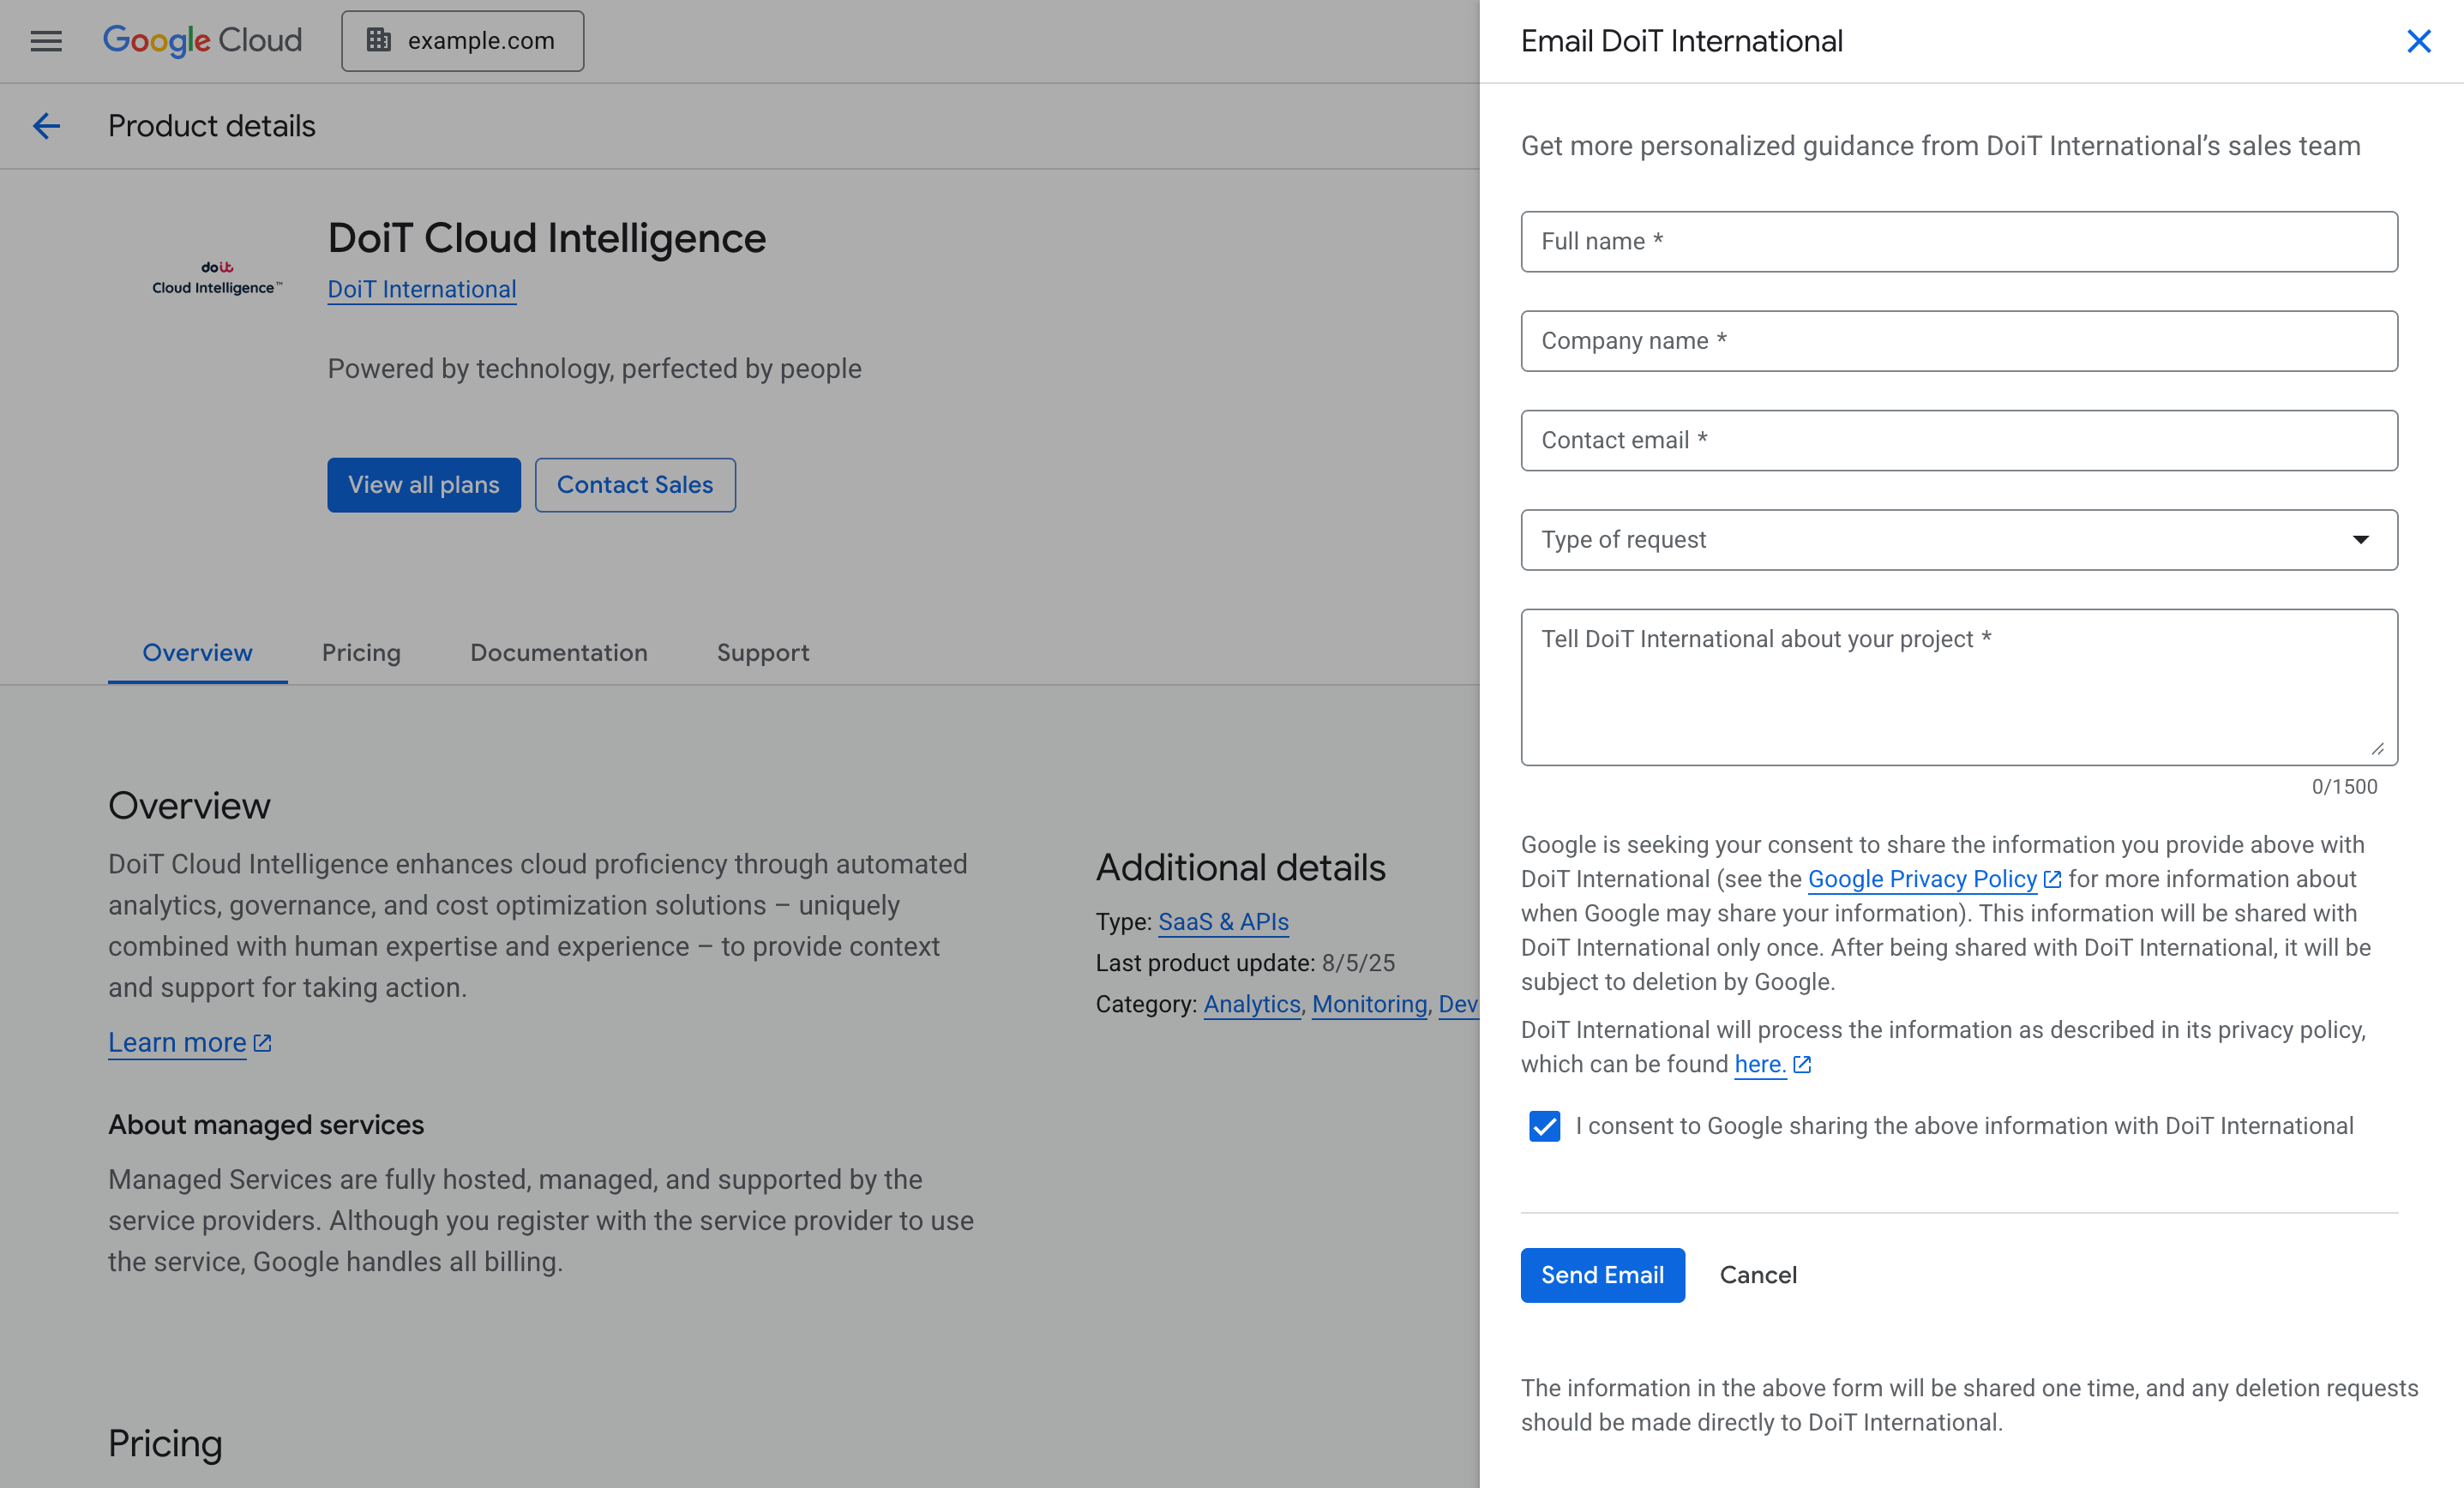Open the hamburger navigation menu
The image size is (2464, 1488).
tap(46, 41)
